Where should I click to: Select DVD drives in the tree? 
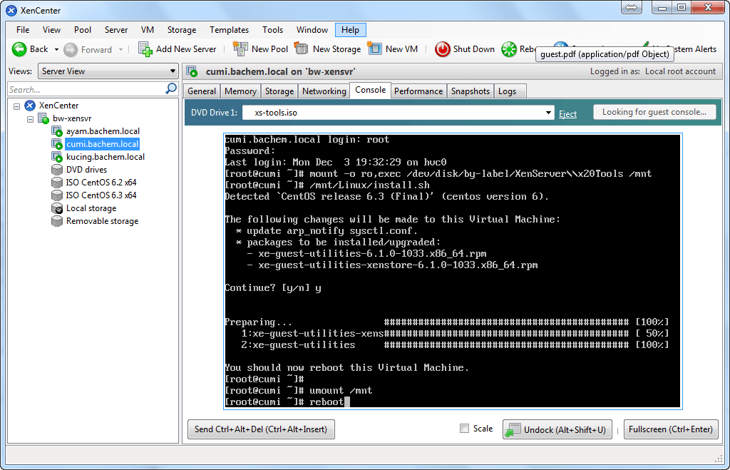point(86,170)
